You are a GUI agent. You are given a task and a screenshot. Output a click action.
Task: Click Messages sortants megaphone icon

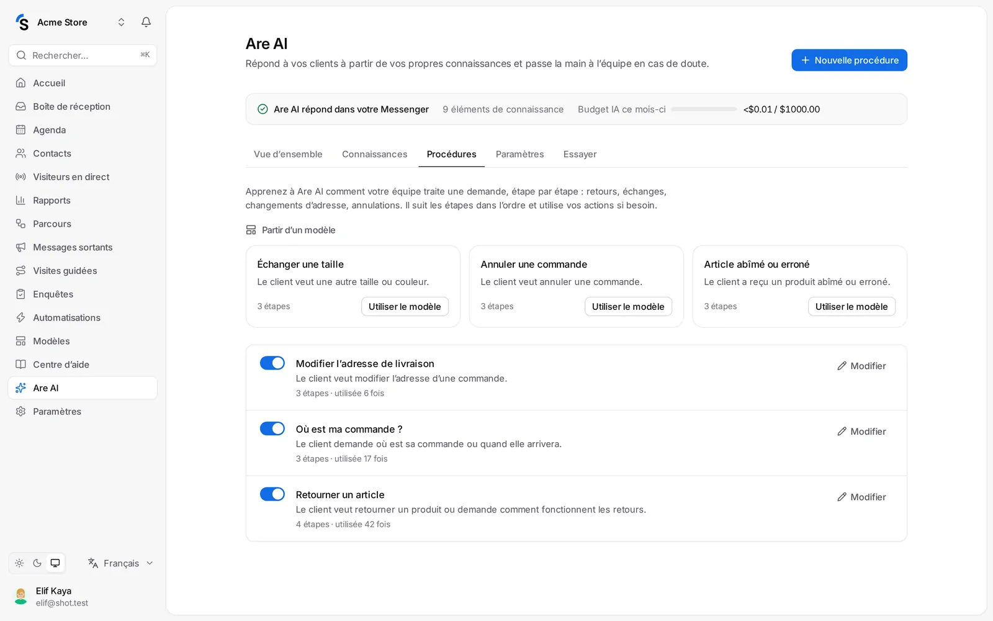[20, 247]
